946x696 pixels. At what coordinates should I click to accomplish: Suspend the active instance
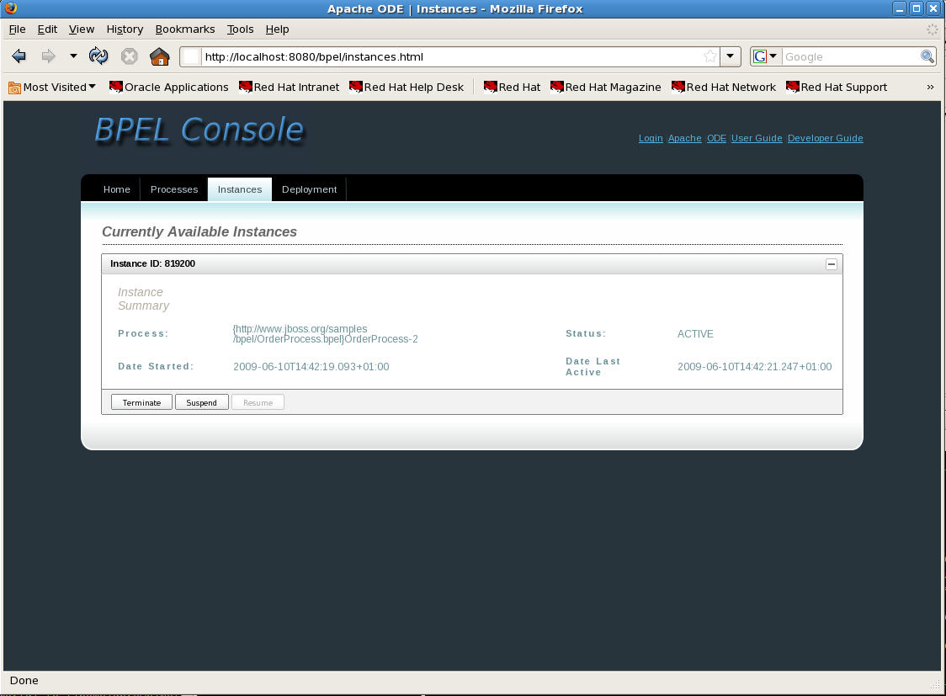pos(201,402)
